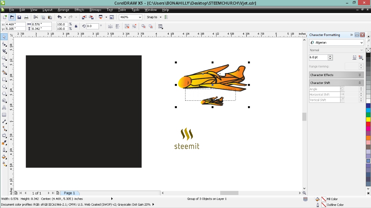Click the horizontal scrollbar thumb

click(229, 193)
